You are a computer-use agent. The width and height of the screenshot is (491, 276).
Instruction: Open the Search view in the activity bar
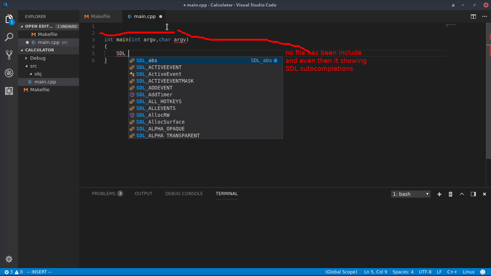9,37
